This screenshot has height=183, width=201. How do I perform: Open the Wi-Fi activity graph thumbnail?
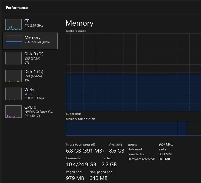14,94
